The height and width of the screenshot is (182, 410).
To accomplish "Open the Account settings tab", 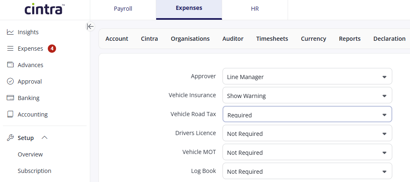I will 117,39.
